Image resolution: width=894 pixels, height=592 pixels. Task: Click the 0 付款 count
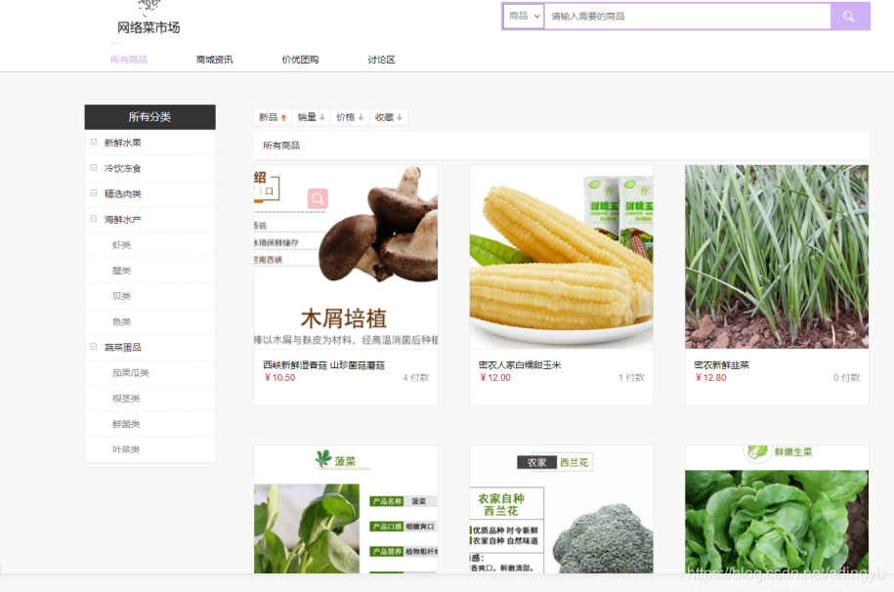847,377
